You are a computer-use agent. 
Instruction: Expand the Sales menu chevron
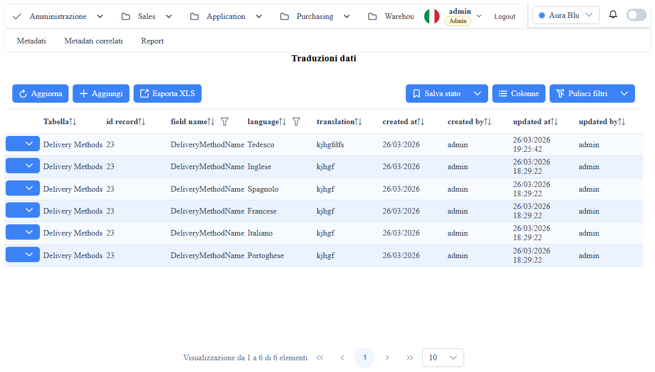(x=169, y=16)
